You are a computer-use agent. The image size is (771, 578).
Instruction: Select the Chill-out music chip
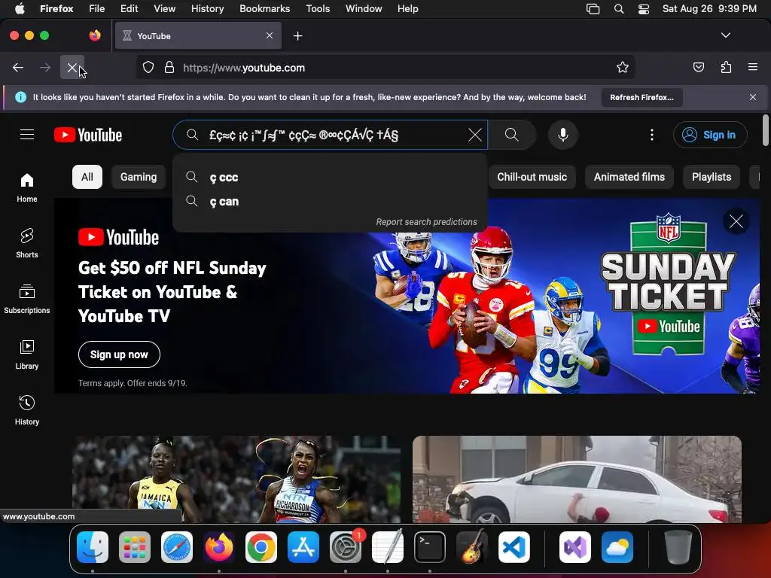coord(532,177)
